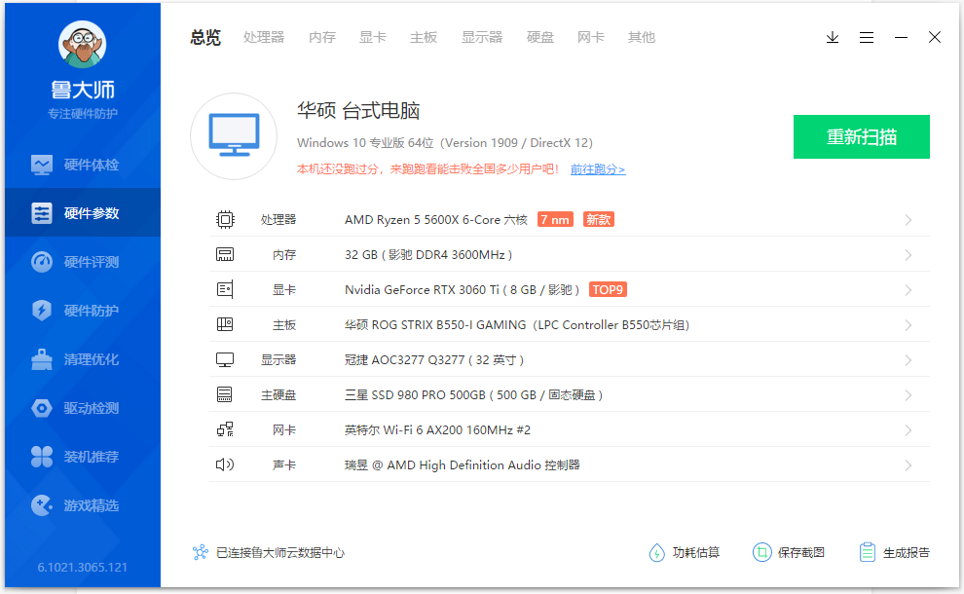This screenshot has width=964, height=594.
Task: Click version number 6.1021.3065.121
Action: coord(83,567)
